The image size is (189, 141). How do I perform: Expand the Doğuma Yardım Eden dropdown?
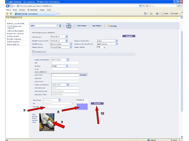point(116,41)
